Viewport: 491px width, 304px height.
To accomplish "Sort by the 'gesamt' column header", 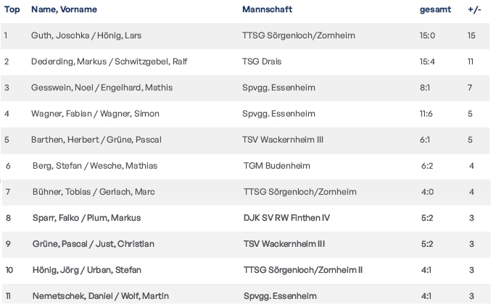I will 435,10.
